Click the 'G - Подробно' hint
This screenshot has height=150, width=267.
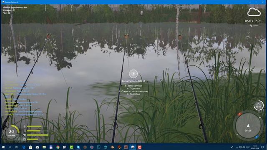pyautogui.click(x=133, y=94)
